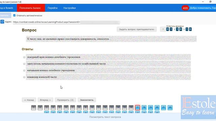Jump to question 11
This screenshot has height=121, width=216.
[99, 108]
